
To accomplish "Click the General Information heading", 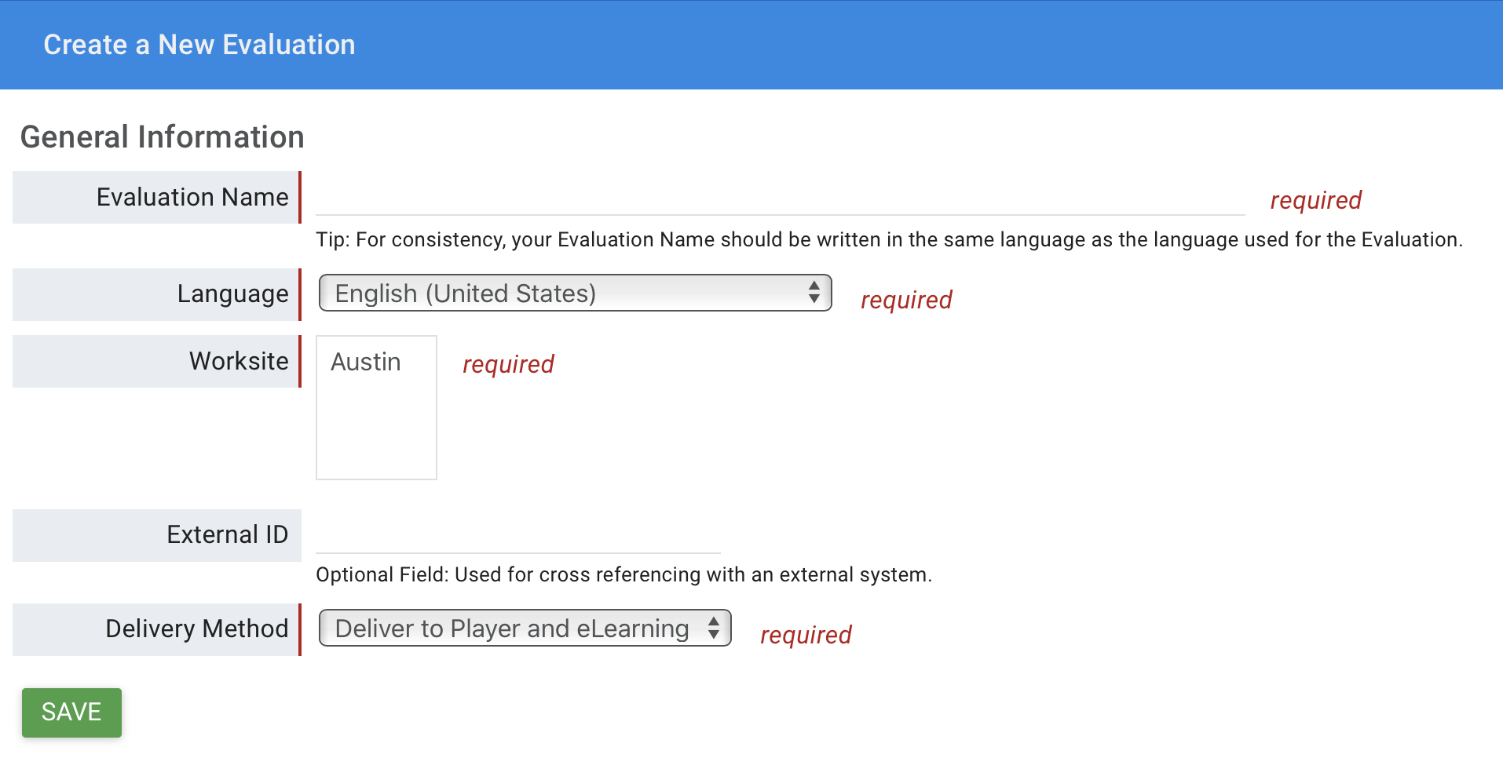I will (162, 137).
